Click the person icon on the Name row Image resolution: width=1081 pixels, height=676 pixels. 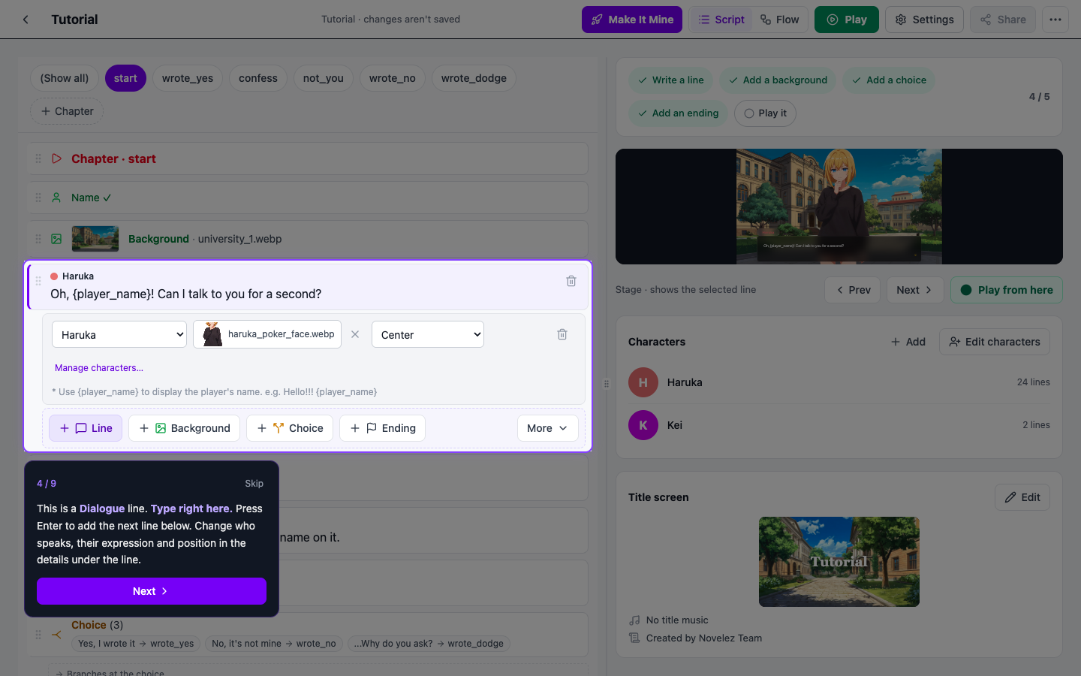(56, 198)
